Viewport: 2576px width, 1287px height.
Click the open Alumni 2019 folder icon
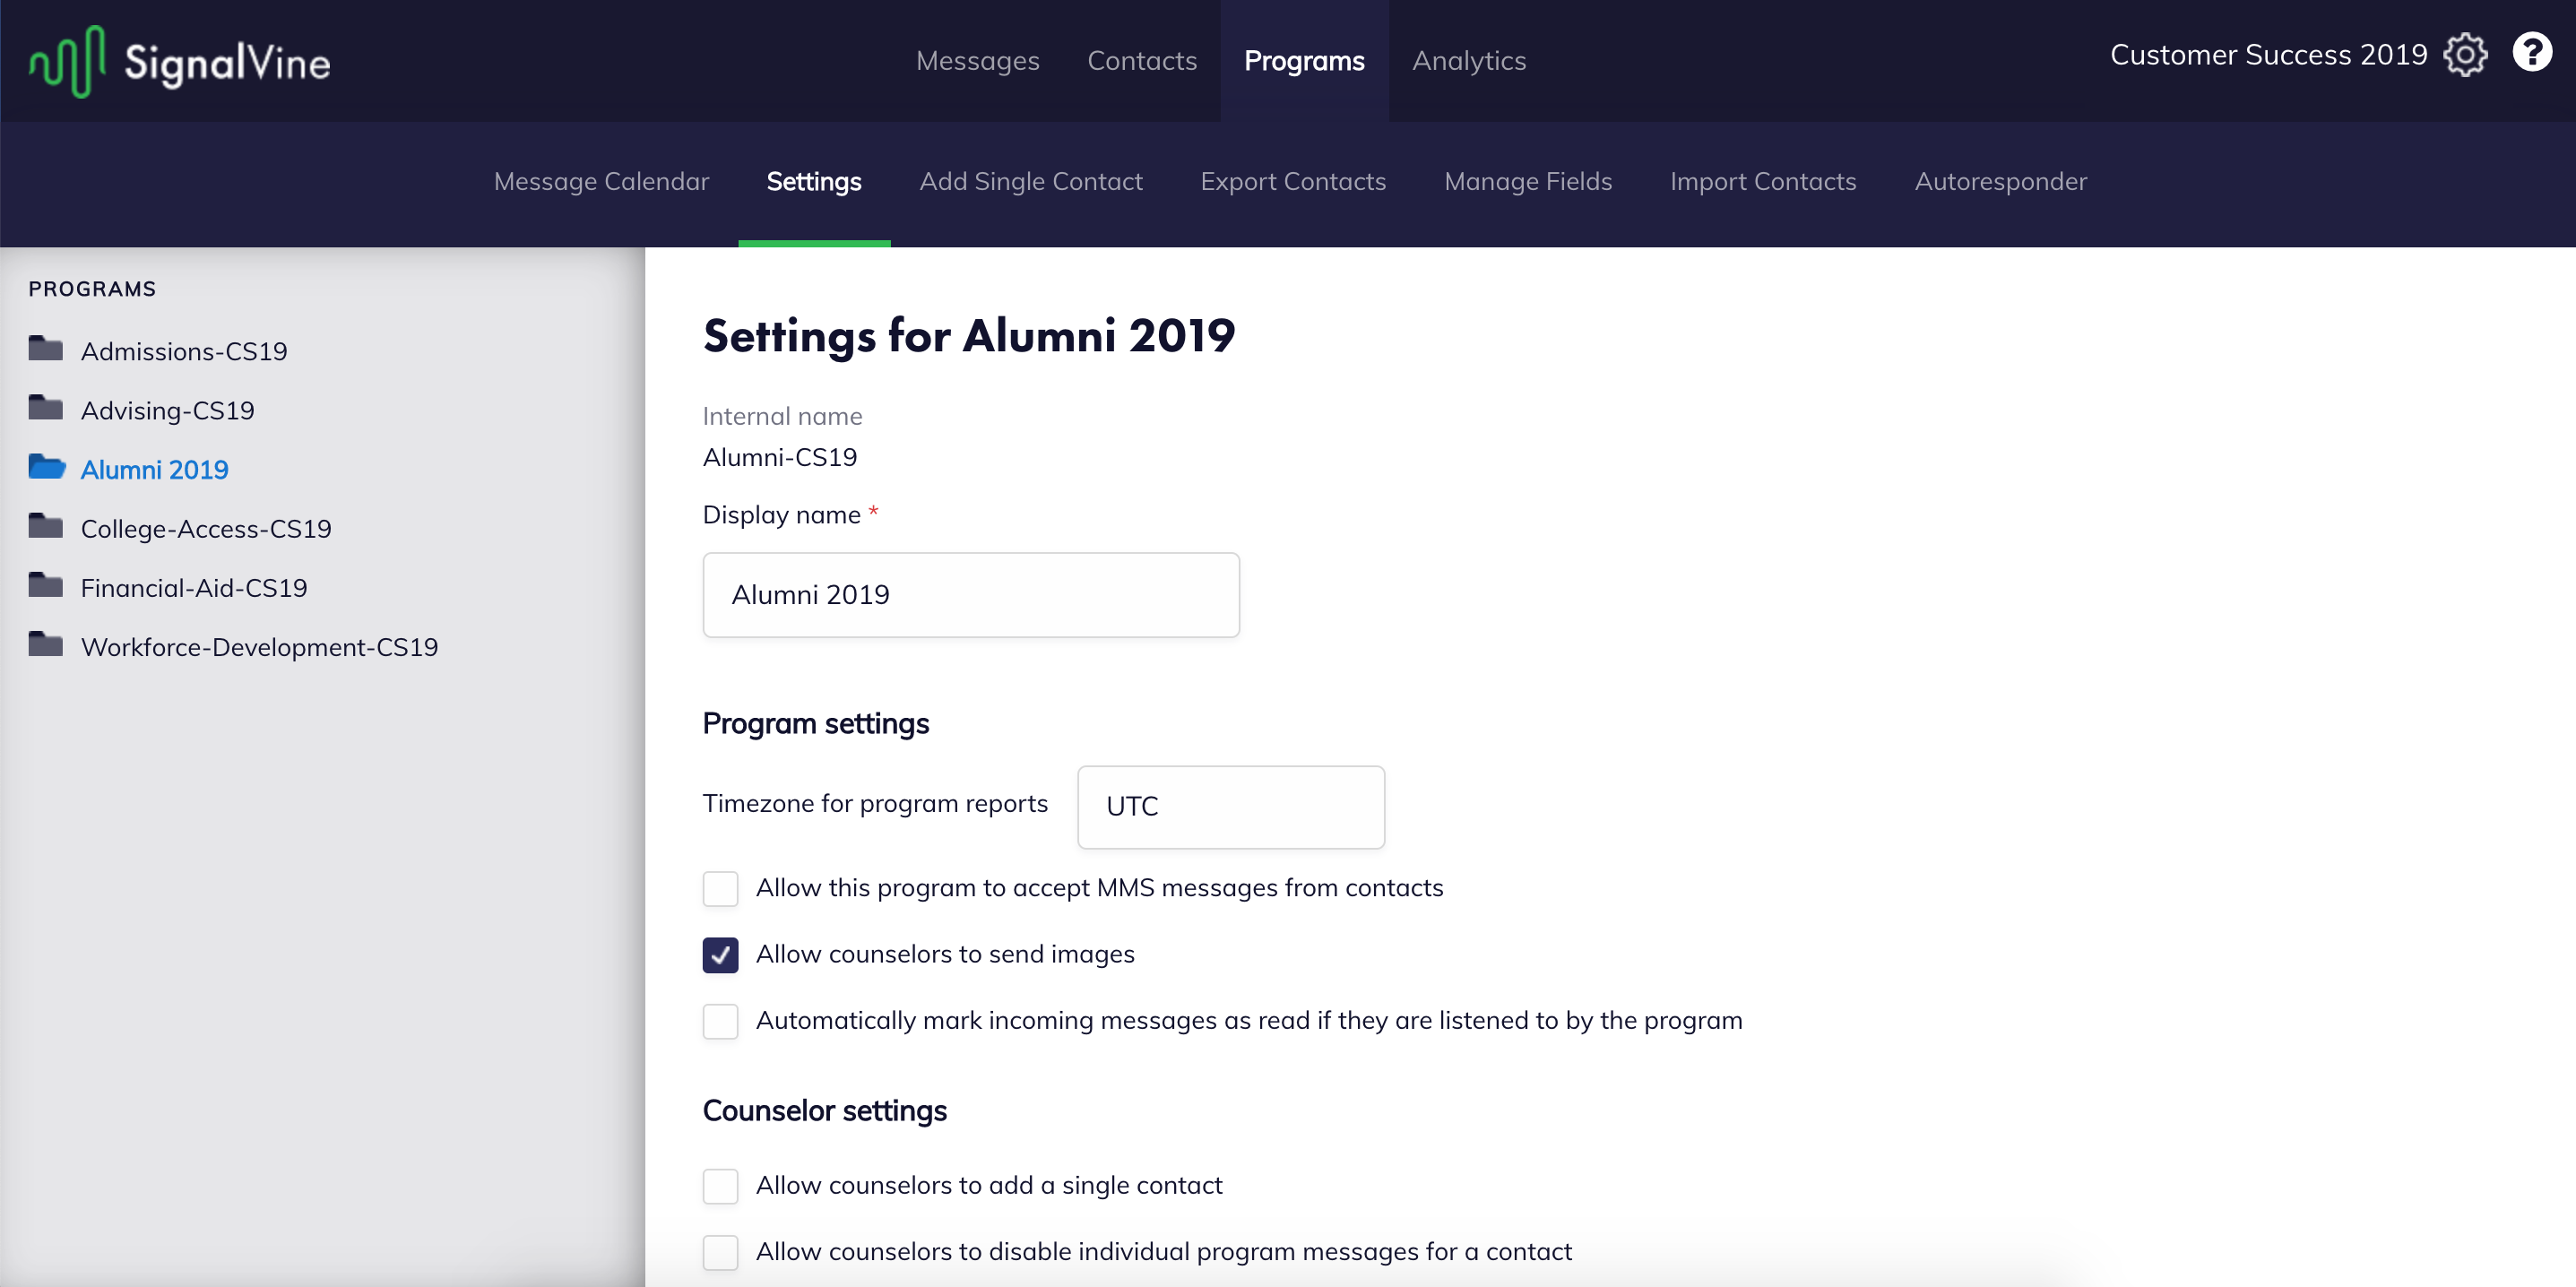tap(47, 466)
